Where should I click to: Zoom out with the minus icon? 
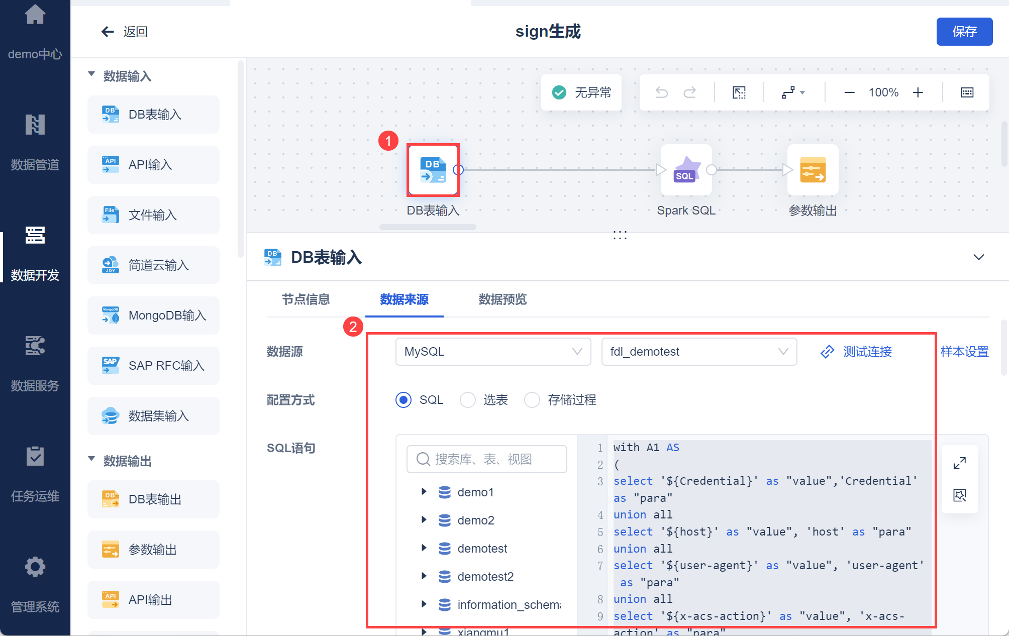pos(849,92)
